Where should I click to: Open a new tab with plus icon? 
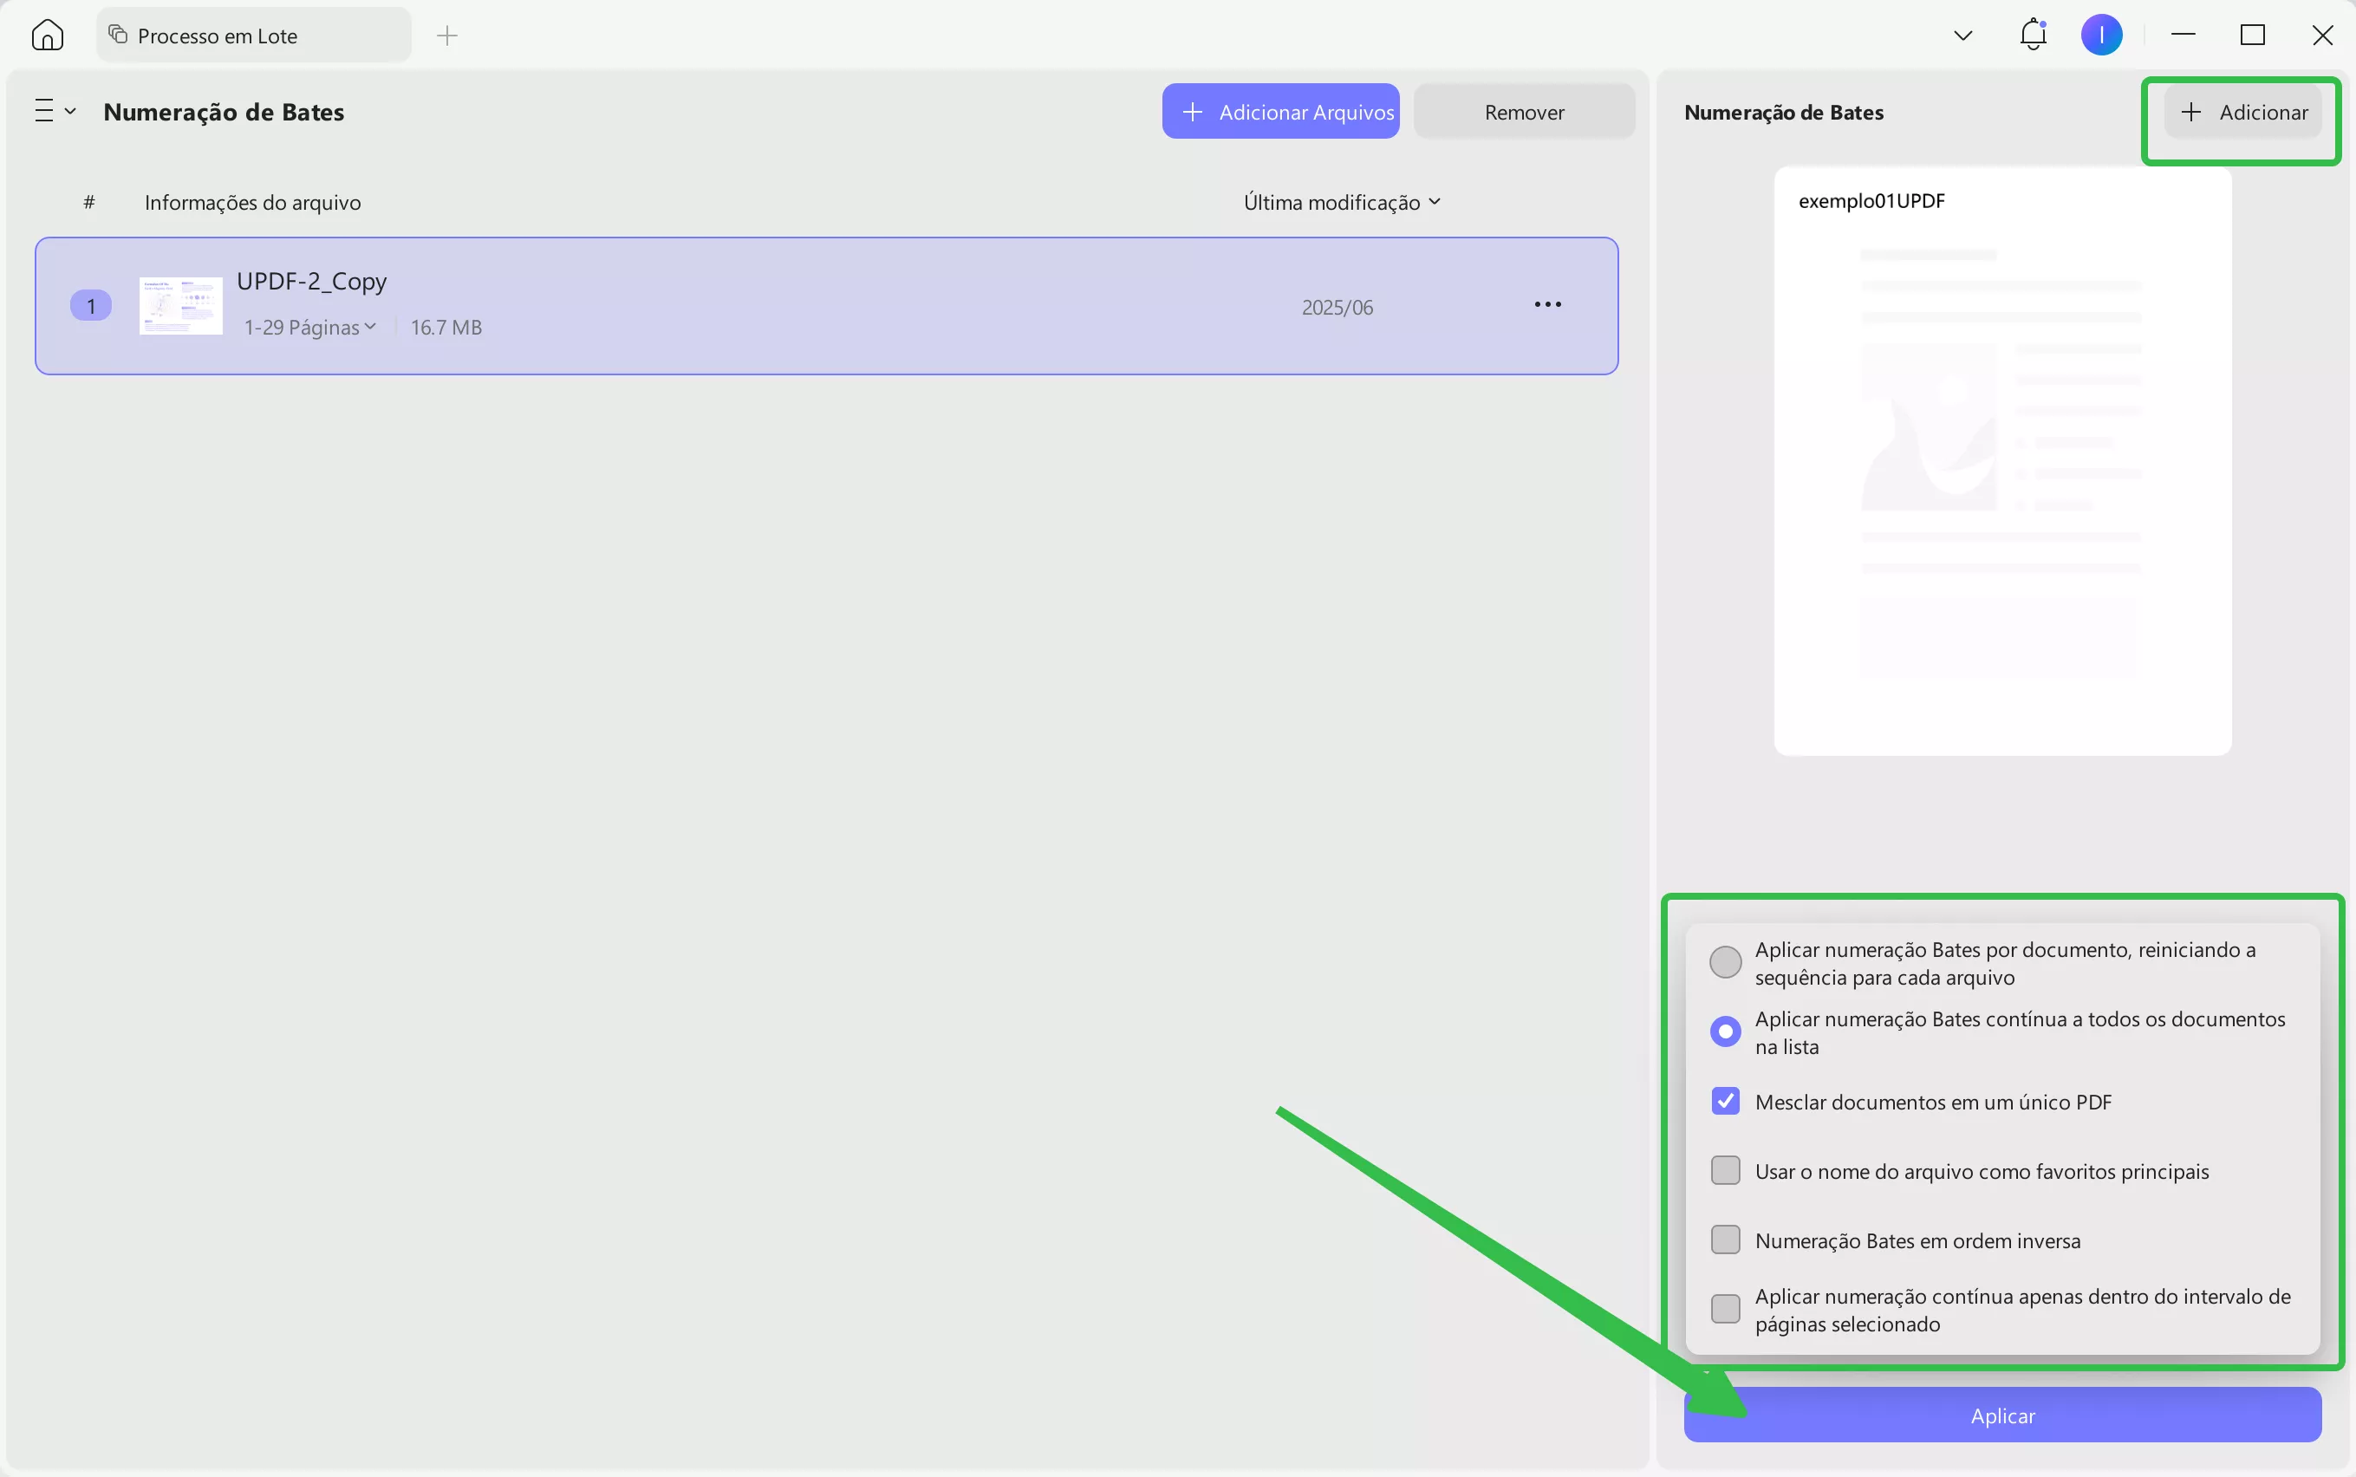[447, 36]
